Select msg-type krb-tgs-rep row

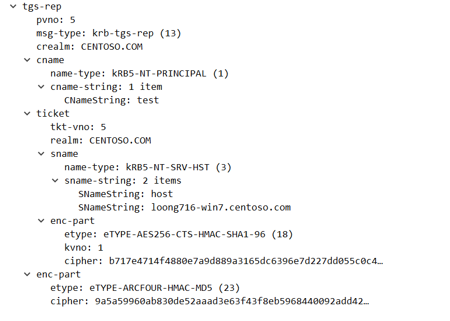109,33
